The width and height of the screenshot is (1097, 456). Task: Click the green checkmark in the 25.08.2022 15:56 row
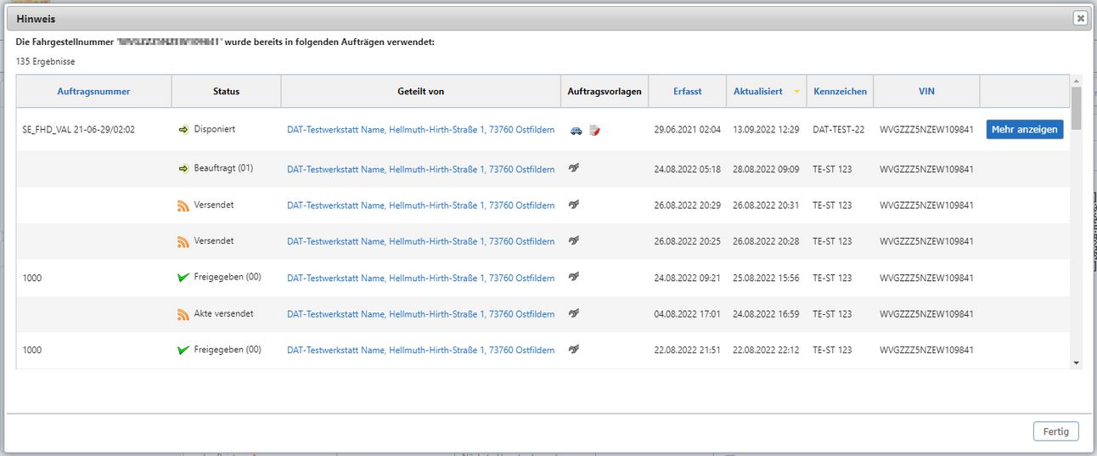(183, 278)
